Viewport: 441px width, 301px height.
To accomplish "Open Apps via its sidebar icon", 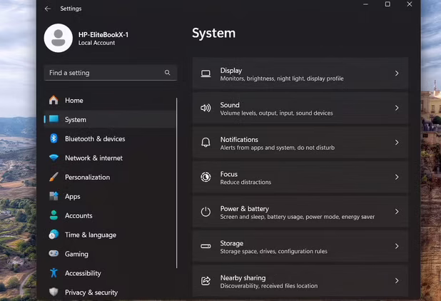I will pos(54,196).
